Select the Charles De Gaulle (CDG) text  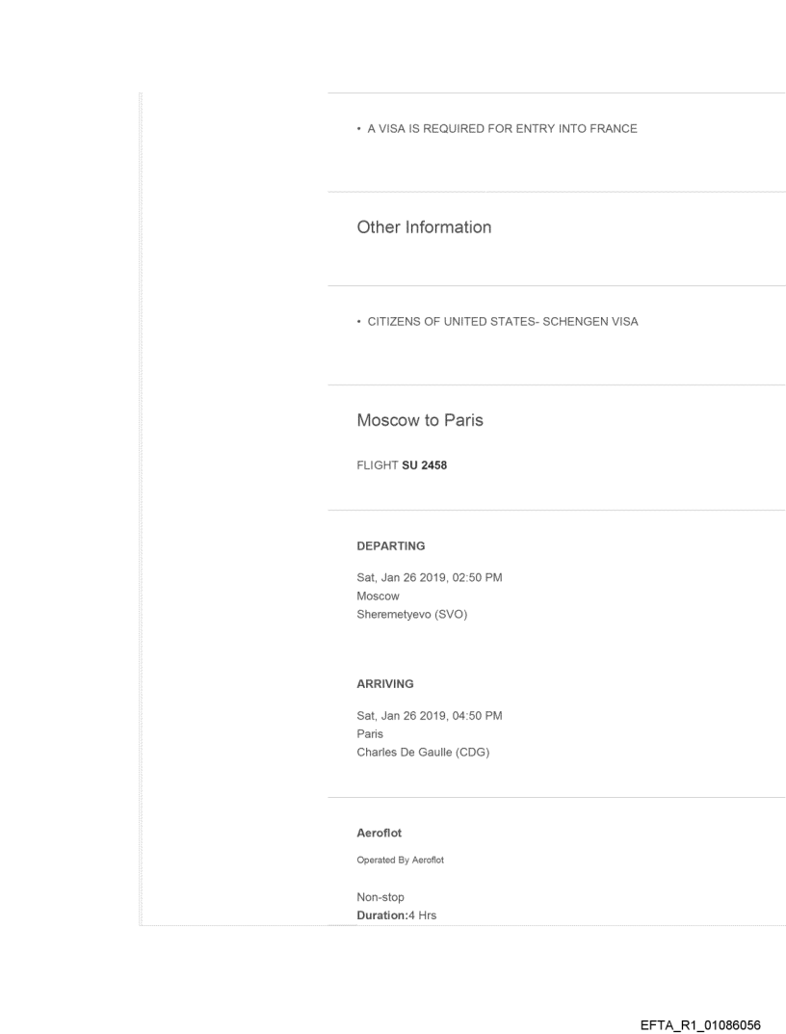click(x=423, y=752)
